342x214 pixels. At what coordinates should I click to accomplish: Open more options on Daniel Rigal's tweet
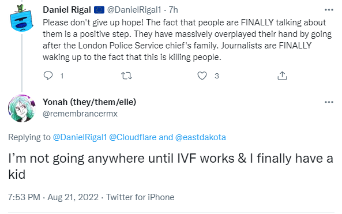329,10
